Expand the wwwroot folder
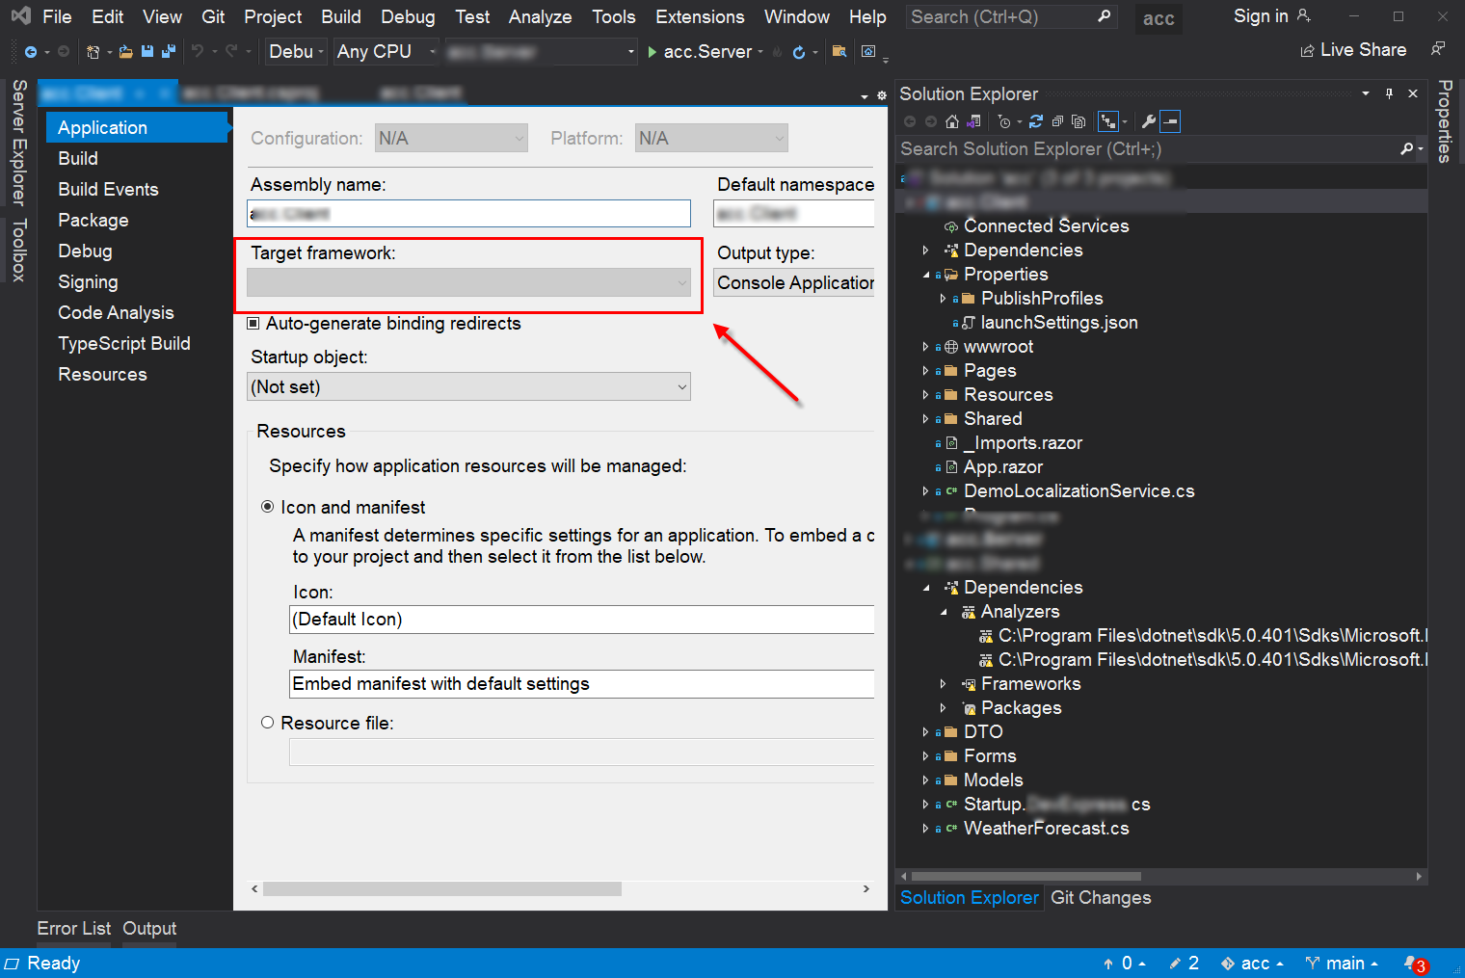 [925, 347]
